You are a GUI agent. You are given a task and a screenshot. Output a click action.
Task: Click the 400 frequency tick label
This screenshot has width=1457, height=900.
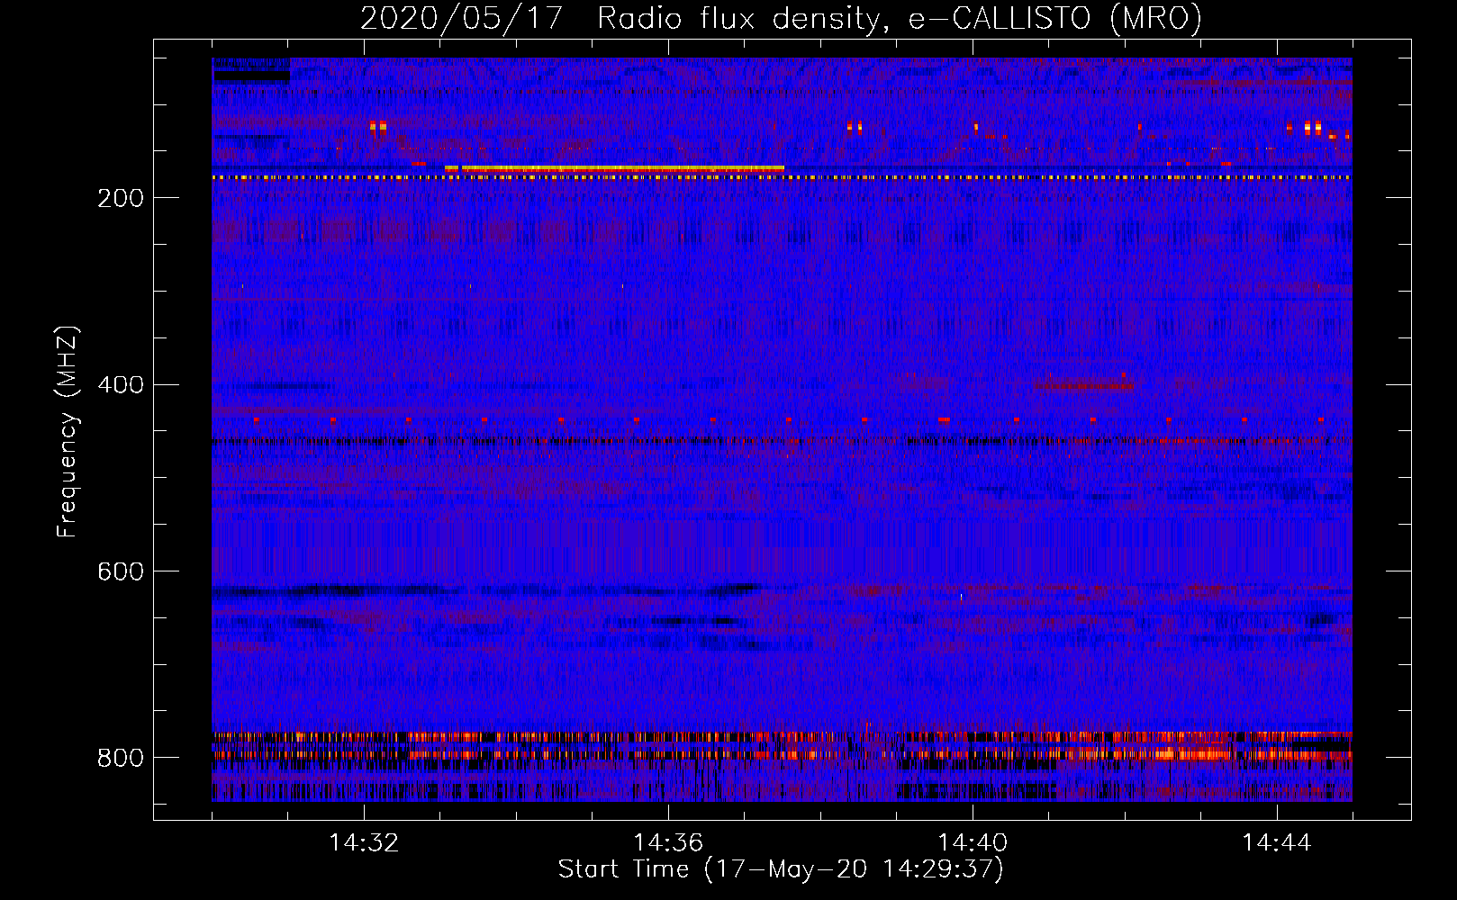(x=121, y=384)
